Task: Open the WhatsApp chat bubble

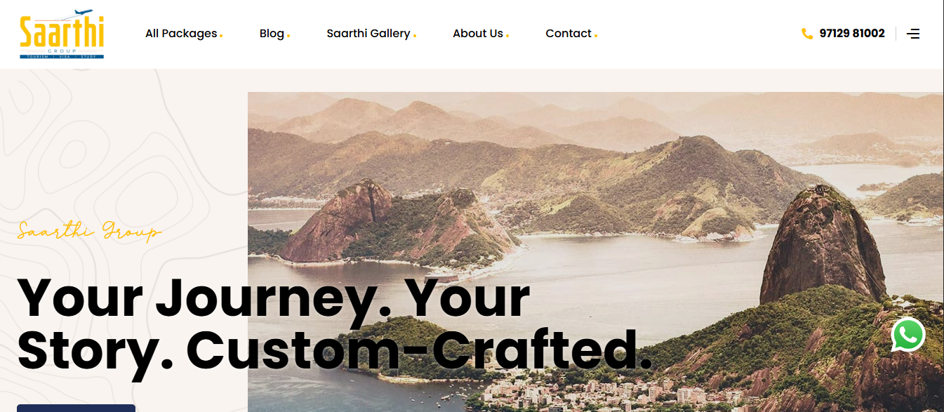Action: tap(908, 335)
